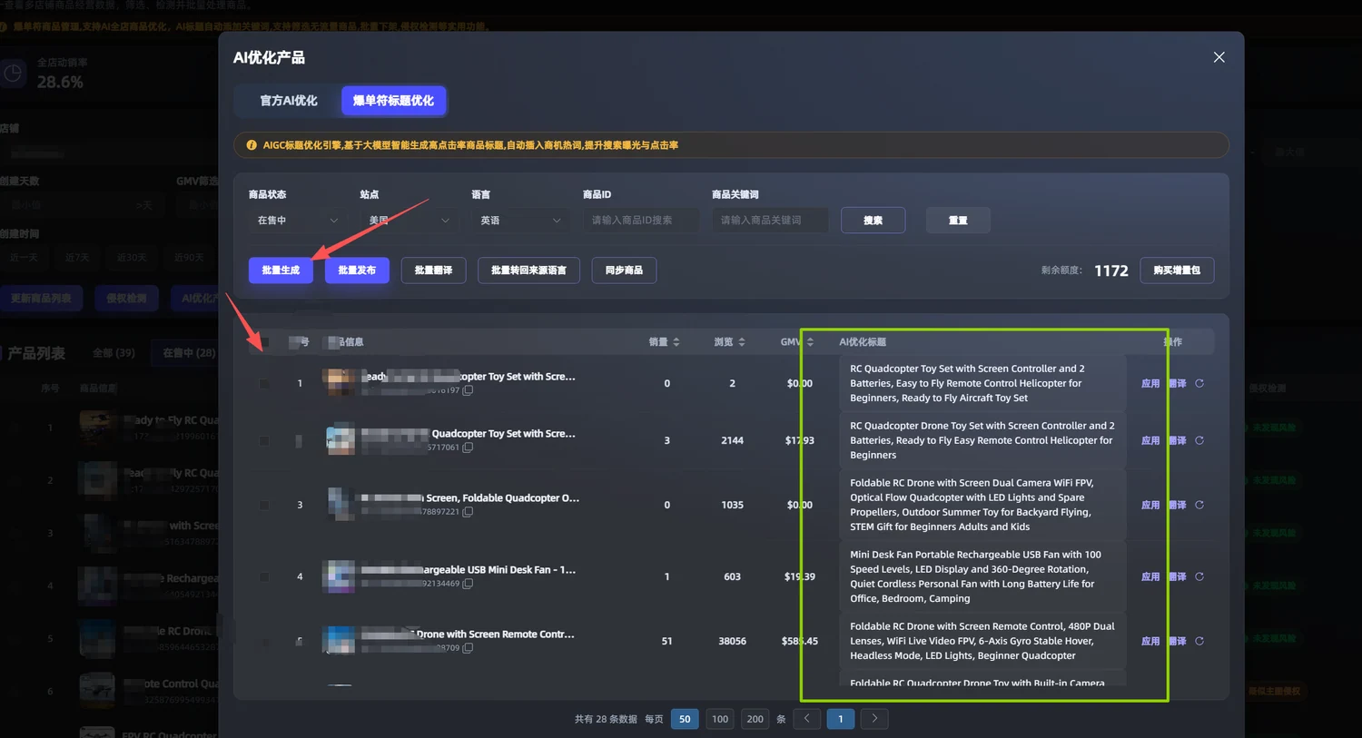The image size is (1362, 738).
Task: Switch to 全部 (39) tab in background product list
Action: coord(113,352)
